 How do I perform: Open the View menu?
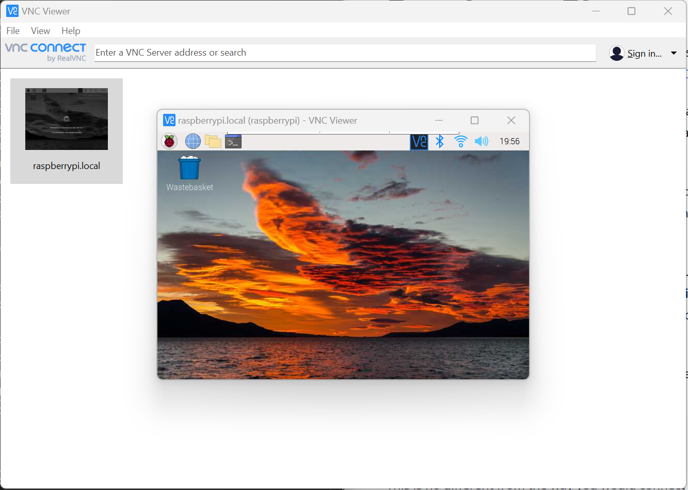coord(40,30)
